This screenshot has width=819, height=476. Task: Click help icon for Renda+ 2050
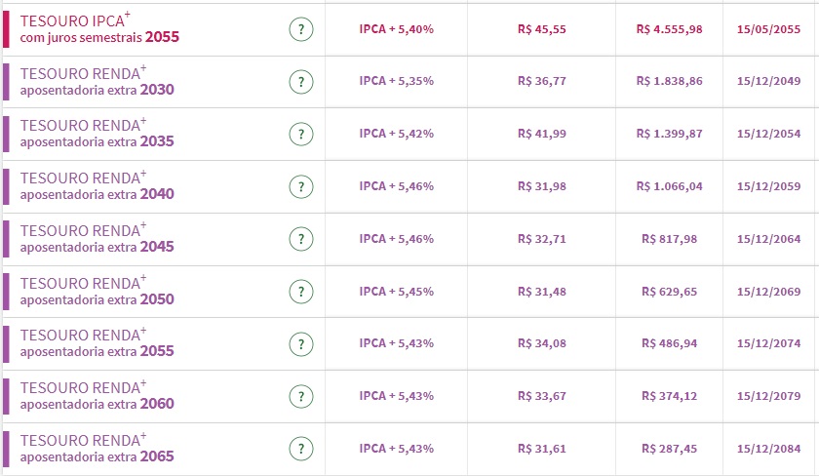pyautogui.click(x=301, y=292)
